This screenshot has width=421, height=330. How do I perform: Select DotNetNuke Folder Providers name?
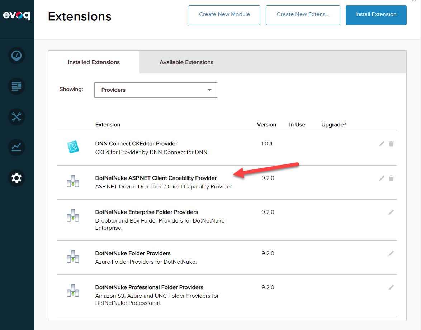(133, 253)
